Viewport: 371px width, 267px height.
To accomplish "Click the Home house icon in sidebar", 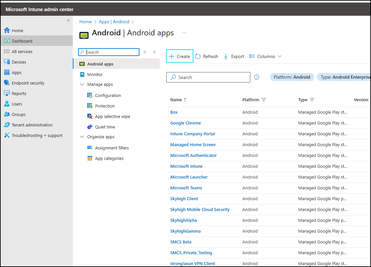I will (x=7, y=30).
